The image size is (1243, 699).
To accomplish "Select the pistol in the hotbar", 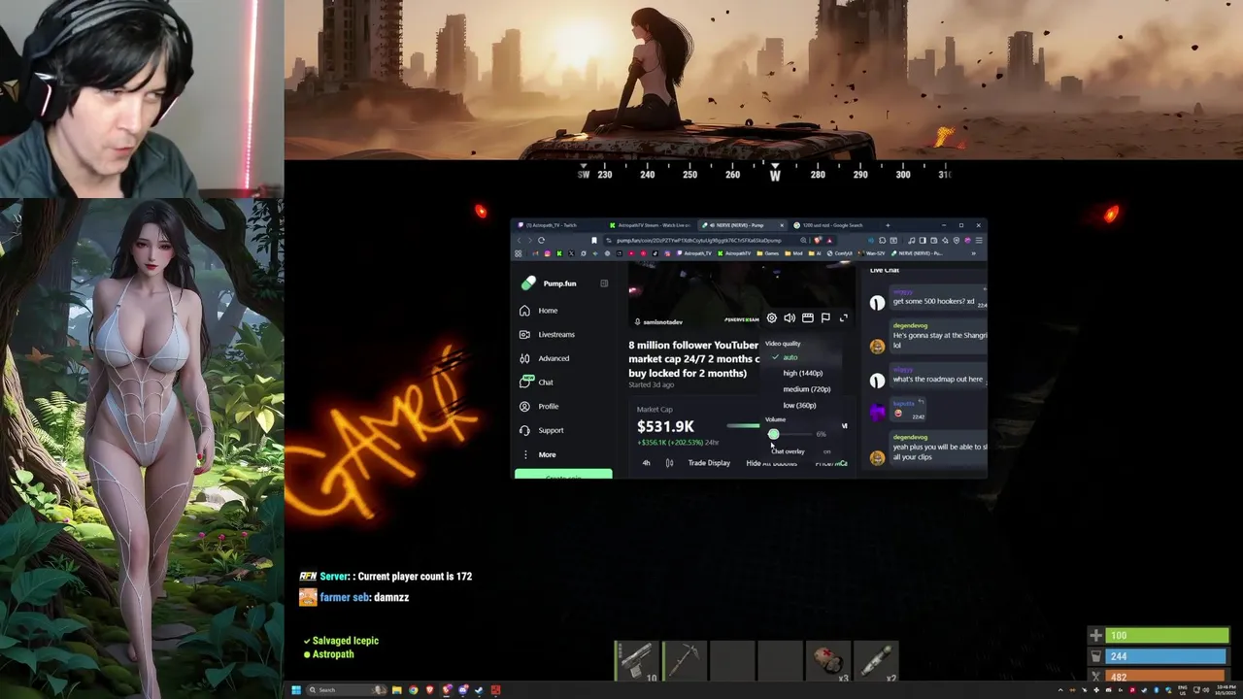I will pos(637,660).
